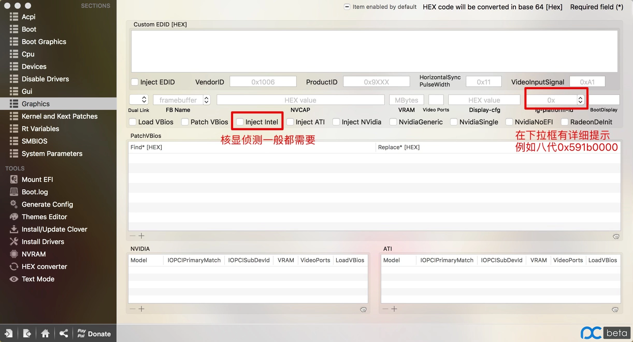Click the BootDisplay input field

(x=604, y=100)
